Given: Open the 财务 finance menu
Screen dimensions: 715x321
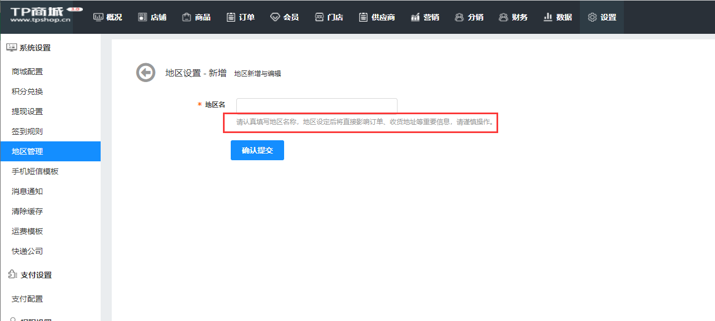Looking at the screenshot, I should point(513,17).
